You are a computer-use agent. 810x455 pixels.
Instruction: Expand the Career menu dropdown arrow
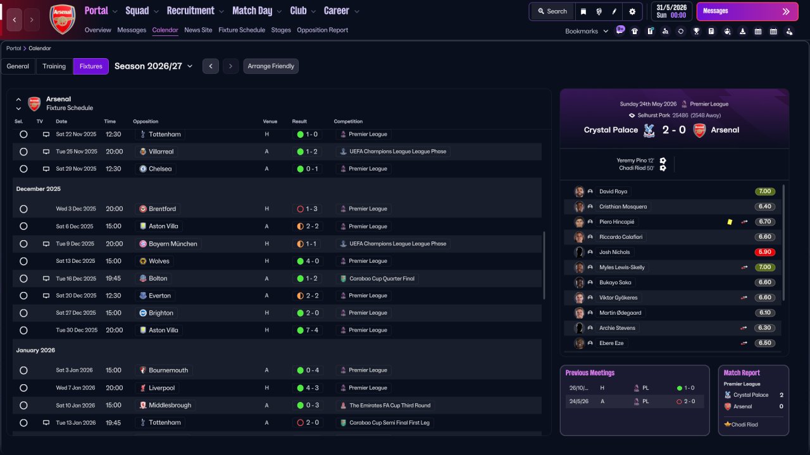tap(357, 11)
